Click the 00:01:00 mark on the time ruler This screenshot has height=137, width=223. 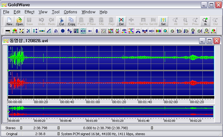pyautogui.click(x=93, y=102)
